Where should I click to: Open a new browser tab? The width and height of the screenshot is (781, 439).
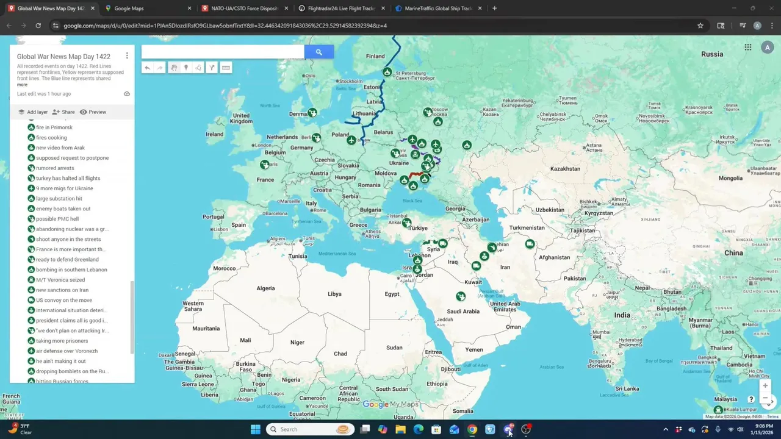coord(494,9)
